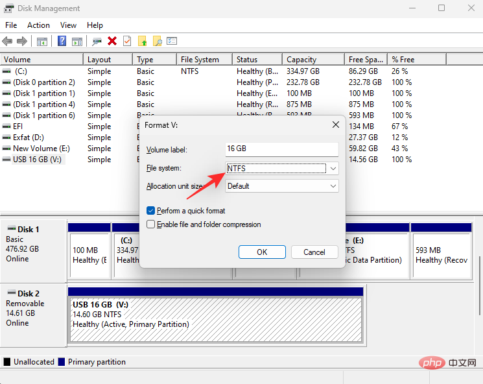Toggle the Show/Hide Console Tree icon
The width and height of the screenshot is (483, 384).
click(x=42, y=42)
